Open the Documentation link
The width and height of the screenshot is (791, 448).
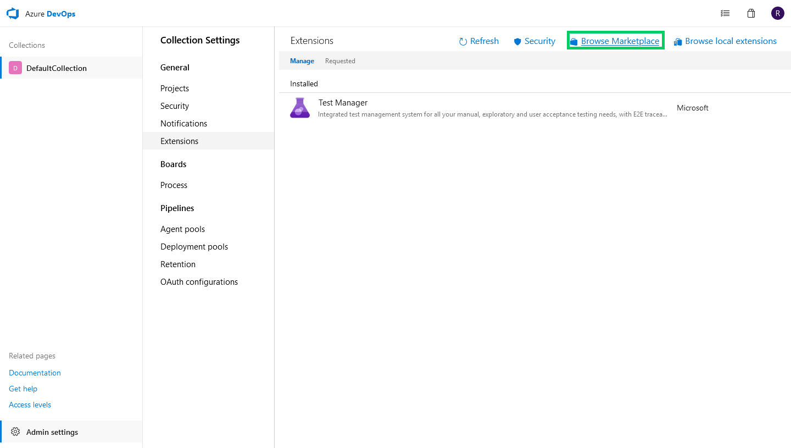tap(35, 373)
